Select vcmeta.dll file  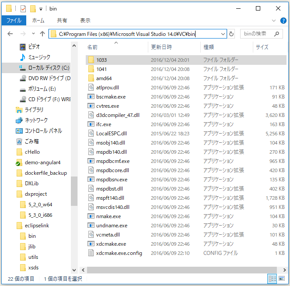(x=186, y=235)
